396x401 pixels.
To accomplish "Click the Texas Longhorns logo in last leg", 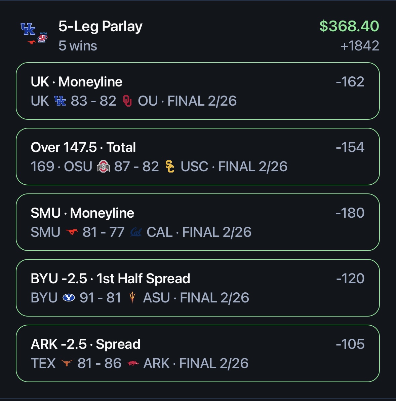I will click(x=67, y=363).
